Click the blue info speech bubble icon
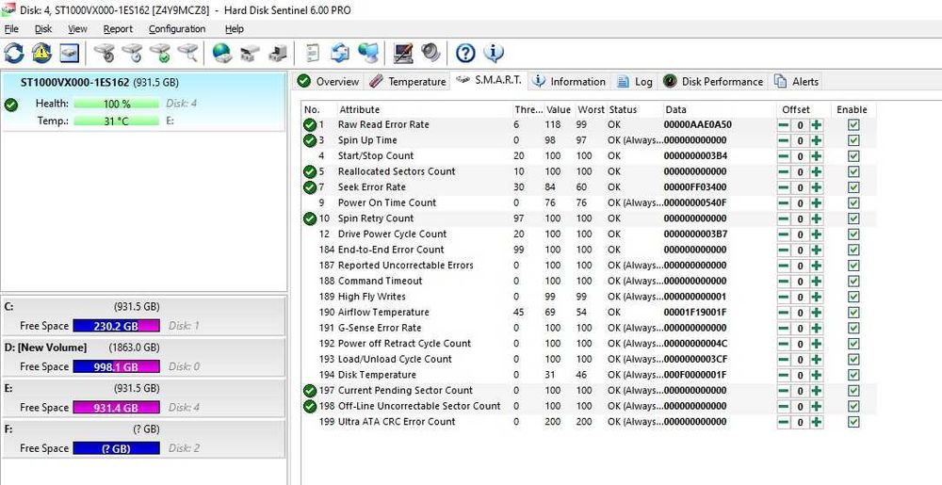The height and width of the screenshot is (485, 942). pos(494,53)
